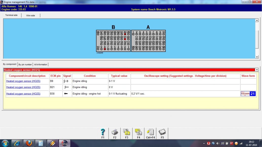Expand the Heated oxygen sensor component dropdown
Image resolution: width=262 pixels, height=147 pixels.
coord(257,70)
